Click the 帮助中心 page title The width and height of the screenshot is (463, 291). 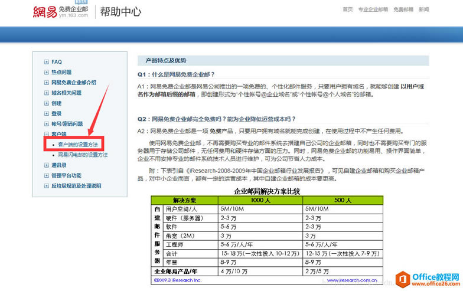click(x=120, y=12)
